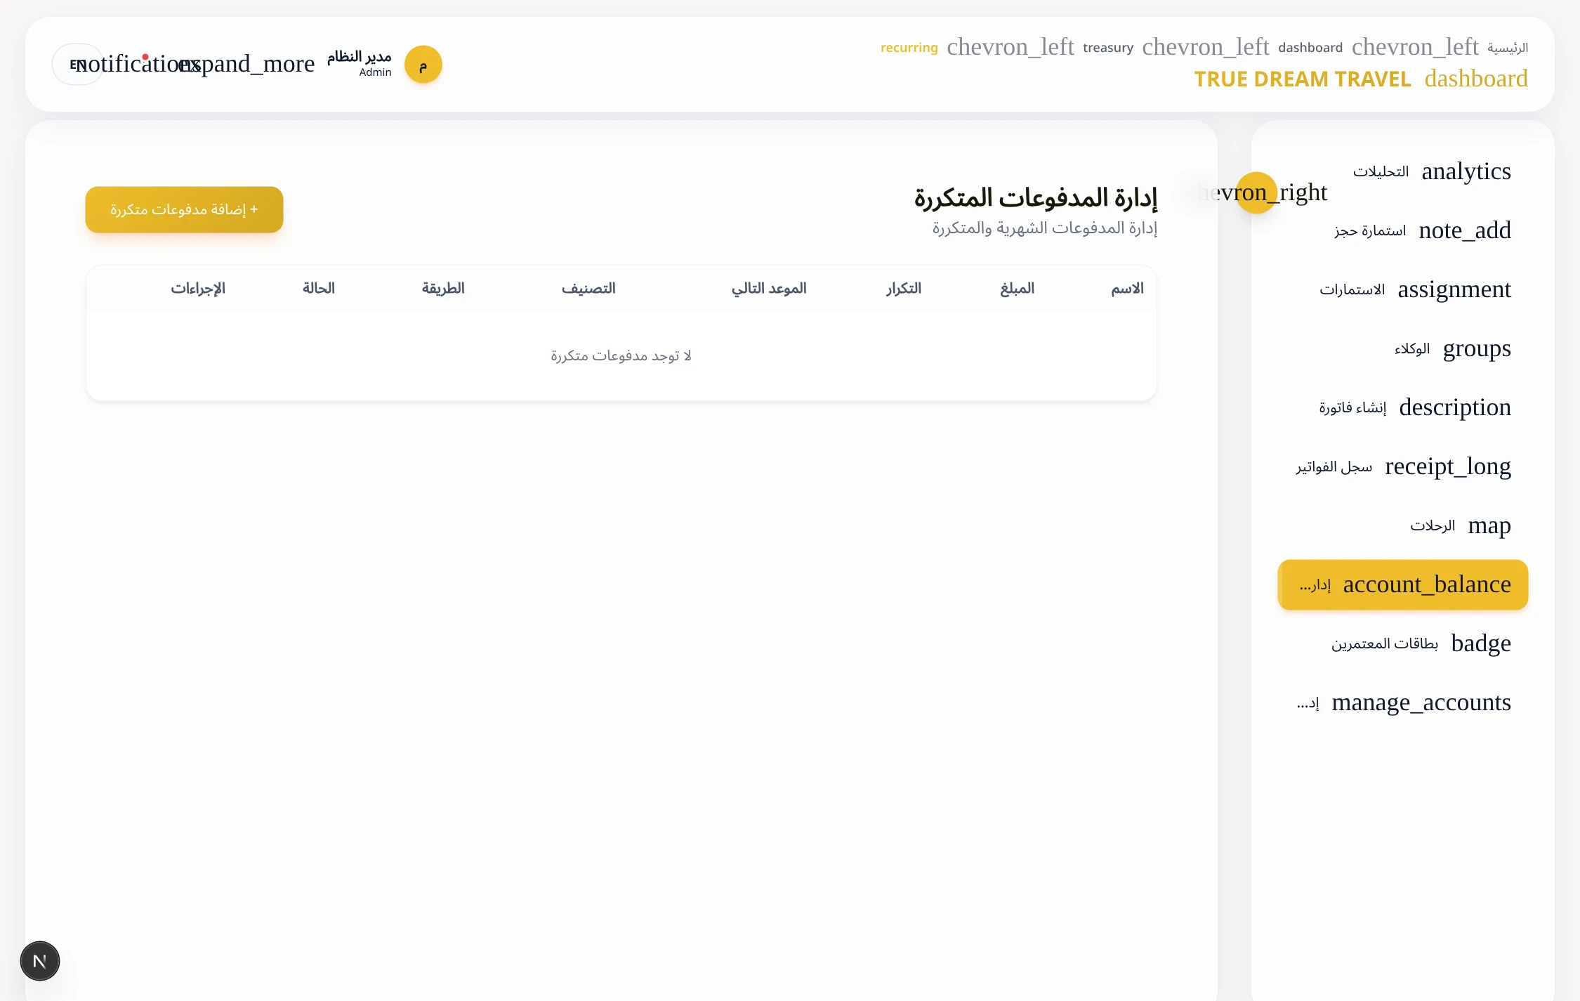Click the التكرار column header
Image resolution: width=1580 pixels, height=1001 pixels.
(903, 289)
